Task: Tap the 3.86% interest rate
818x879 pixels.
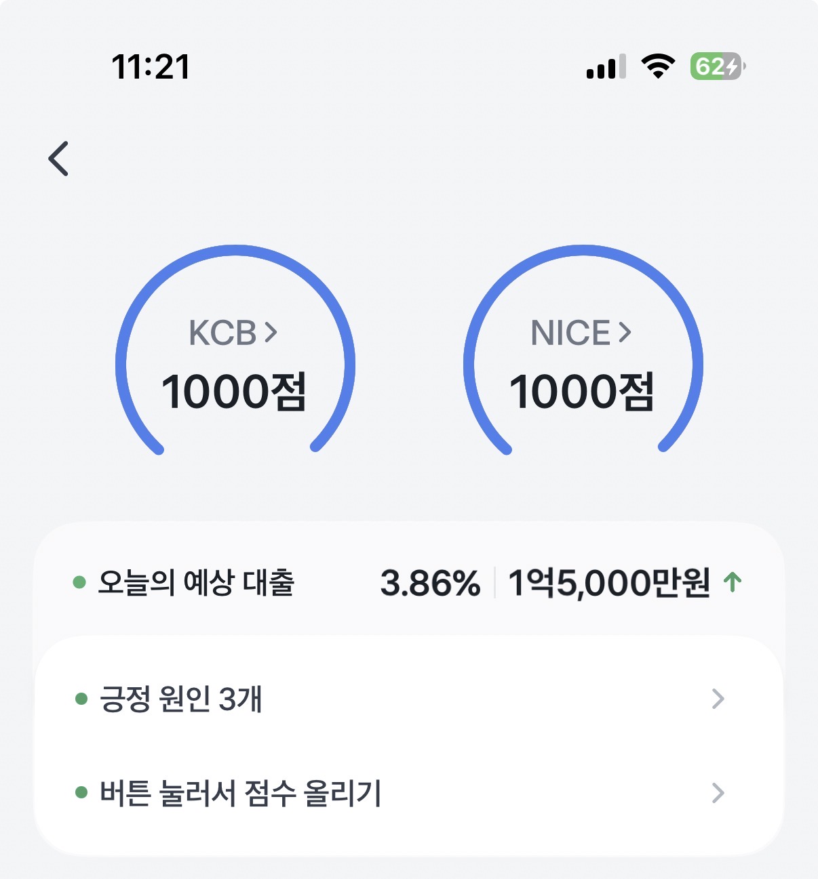Action: (430, 583)
